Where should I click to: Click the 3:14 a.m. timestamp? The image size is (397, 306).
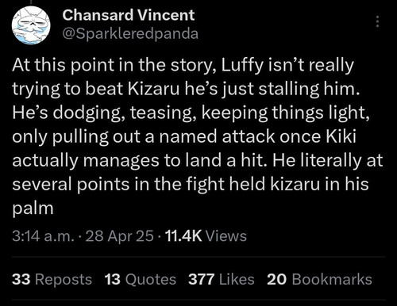(43, 235)
